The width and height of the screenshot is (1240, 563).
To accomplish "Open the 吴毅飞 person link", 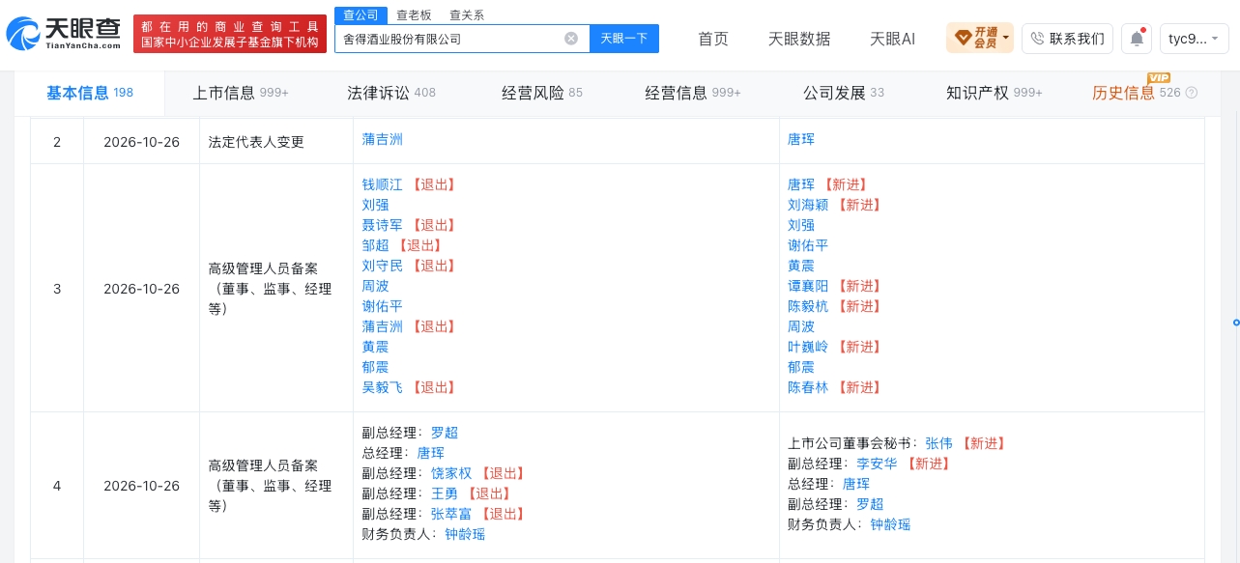I will point(383,387).
